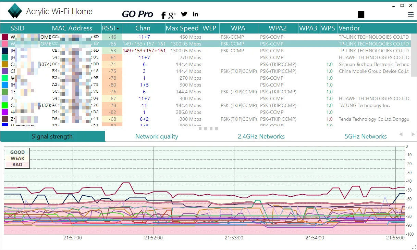Switch to the Network quality tab
The image size is (417, 250).
pyautogui.click(x=157, y=136)
